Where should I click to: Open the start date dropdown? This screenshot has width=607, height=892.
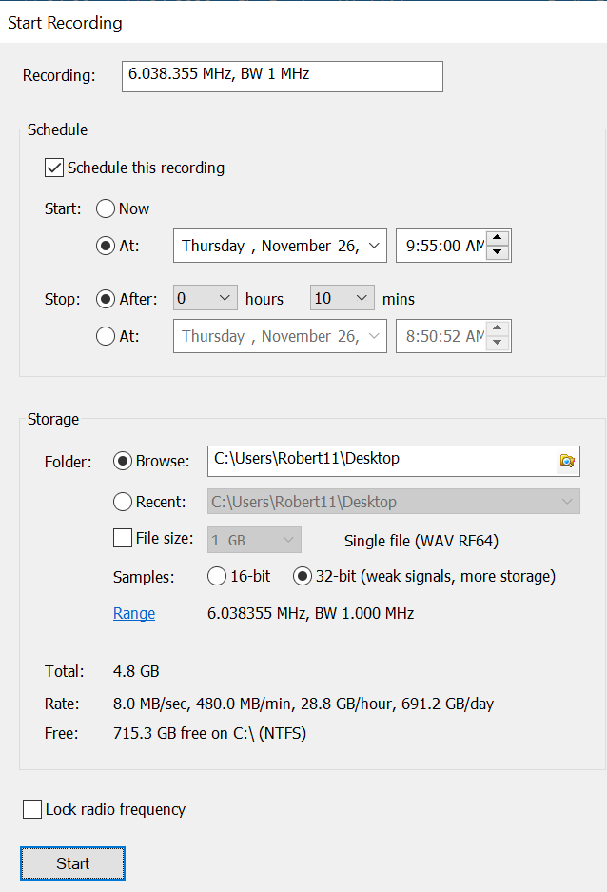[375, 246]
